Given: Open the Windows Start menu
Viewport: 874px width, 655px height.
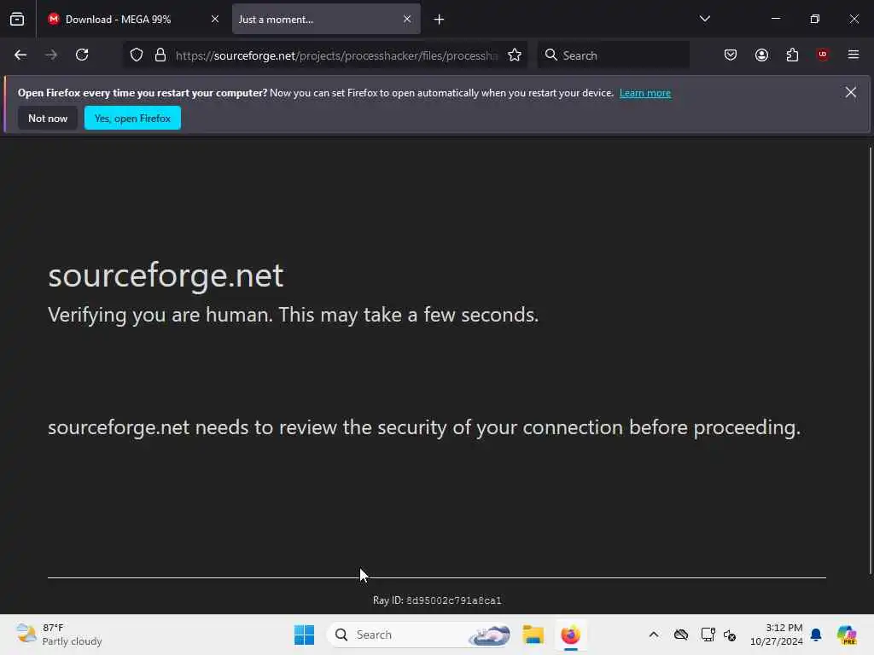Looking at the screenshot, I should pyautogui.click(x=305, y=635).
